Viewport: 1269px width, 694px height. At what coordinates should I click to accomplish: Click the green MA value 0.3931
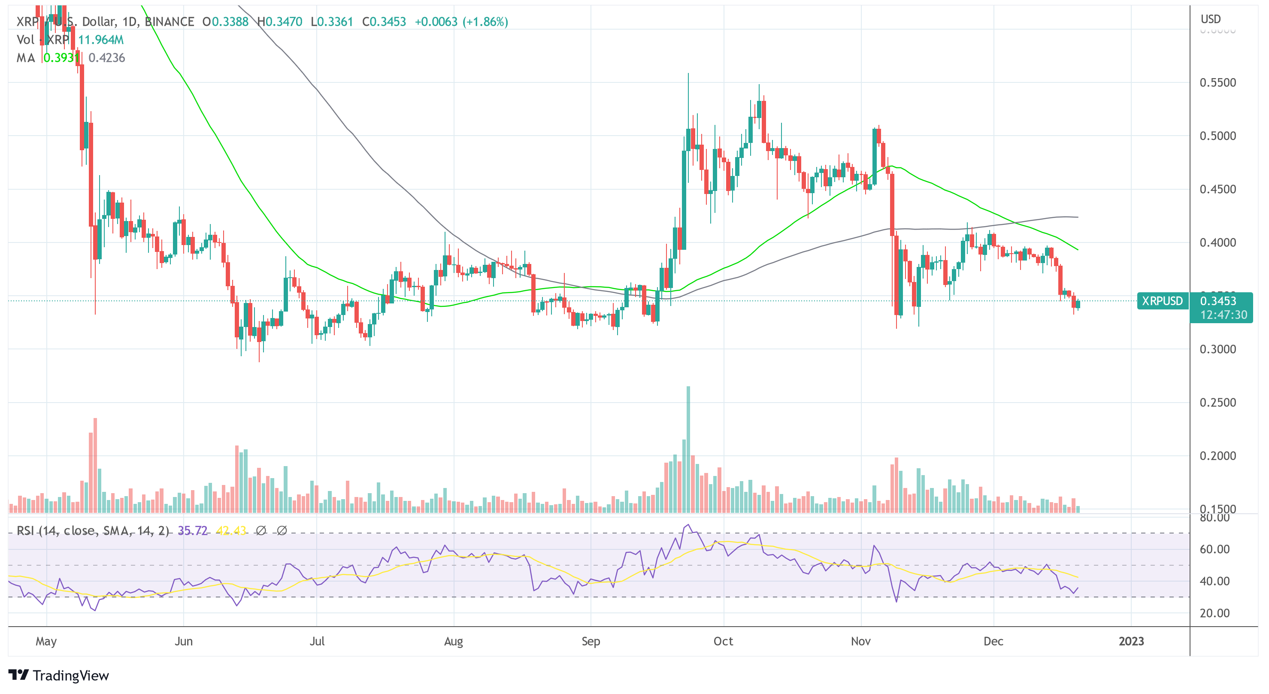pos(61,58)
